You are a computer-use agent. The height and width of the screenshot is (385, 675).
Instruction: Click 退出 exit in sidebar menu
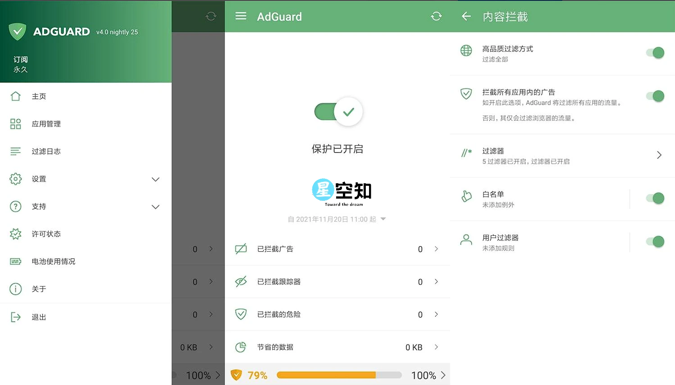click(38, 317)
